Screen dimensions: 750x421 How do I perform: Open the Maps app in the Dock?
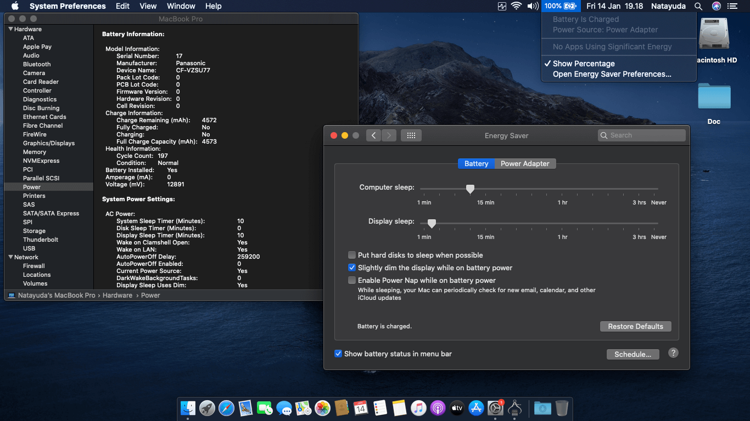303,408
